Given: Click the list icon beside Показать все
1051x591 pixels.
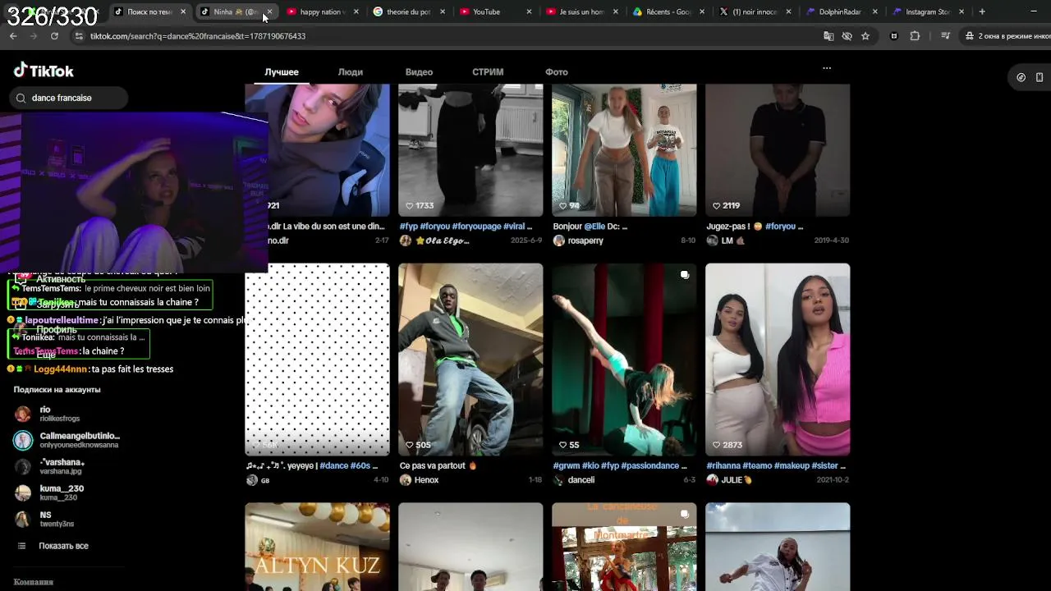Looking at the screenshot, I should pos(22,546).
